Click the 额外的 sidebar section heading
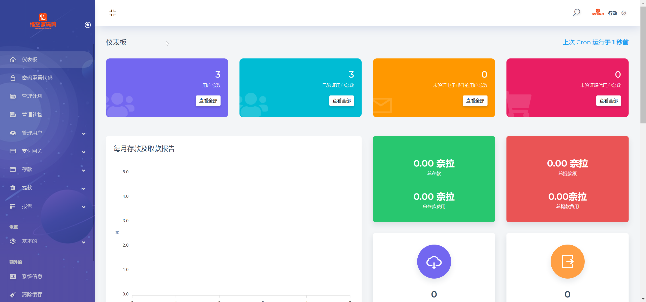Image resolution: width=646 pixels, height=302 pixels. coord(16,262)
